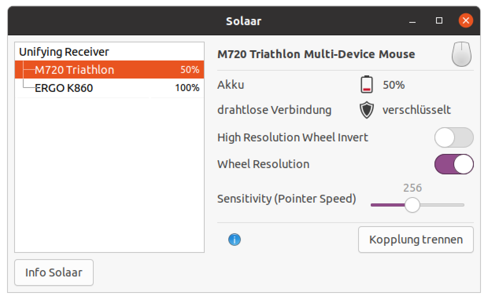
Task: Click the Akku battery level icon
Action: [x=366, y=85]
